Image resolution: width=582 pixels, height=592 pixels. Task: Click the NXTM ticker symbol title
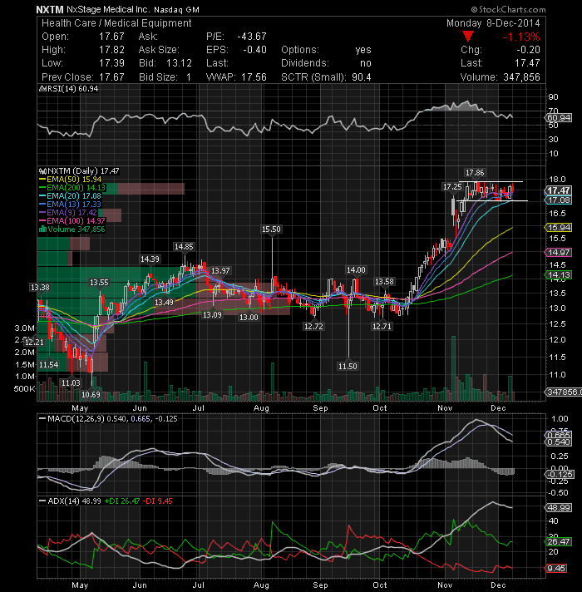50,9
